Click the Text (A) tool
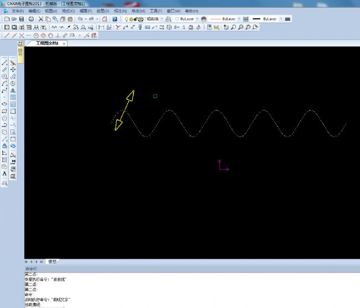 pos(5,173)
